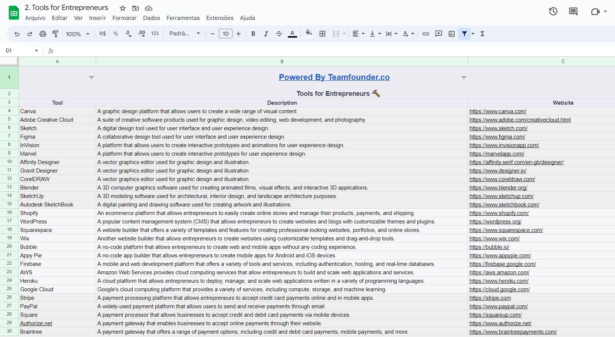
Task: Toggle strikethrough formatting
Action: click(279, 34)
